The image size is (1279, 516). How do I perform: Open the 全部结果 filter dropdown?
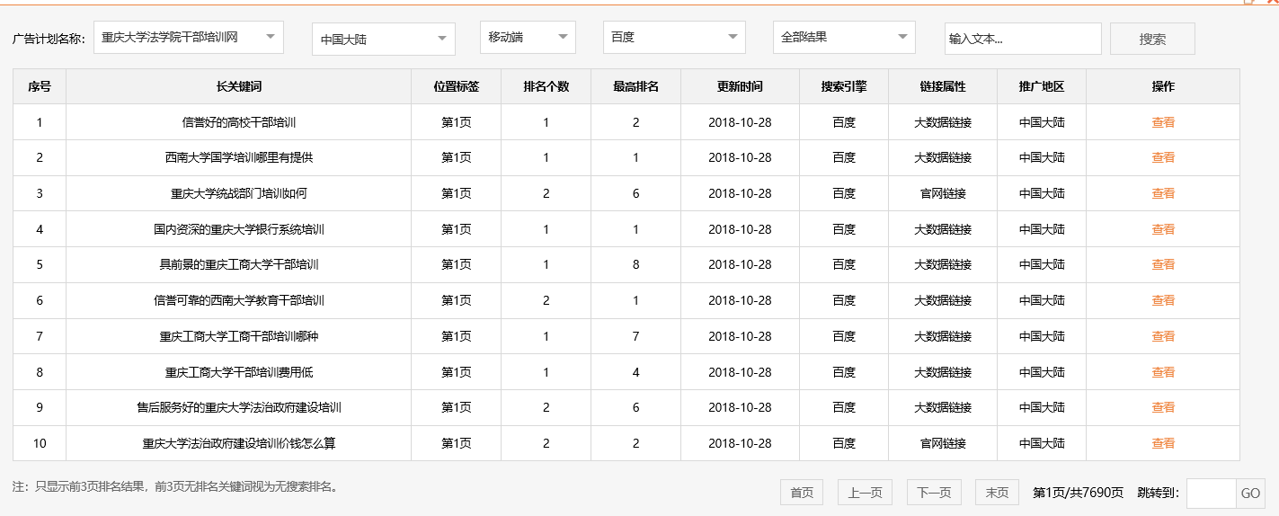[844, 38]
